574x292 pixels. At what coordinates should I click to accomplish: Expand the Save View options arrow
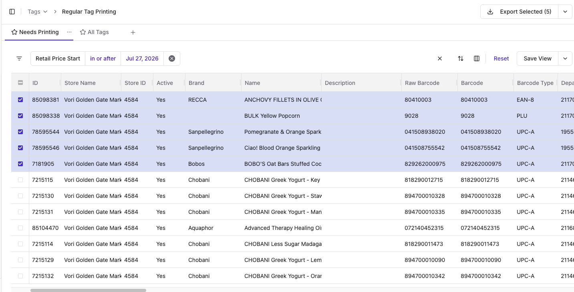coord(565,58)
